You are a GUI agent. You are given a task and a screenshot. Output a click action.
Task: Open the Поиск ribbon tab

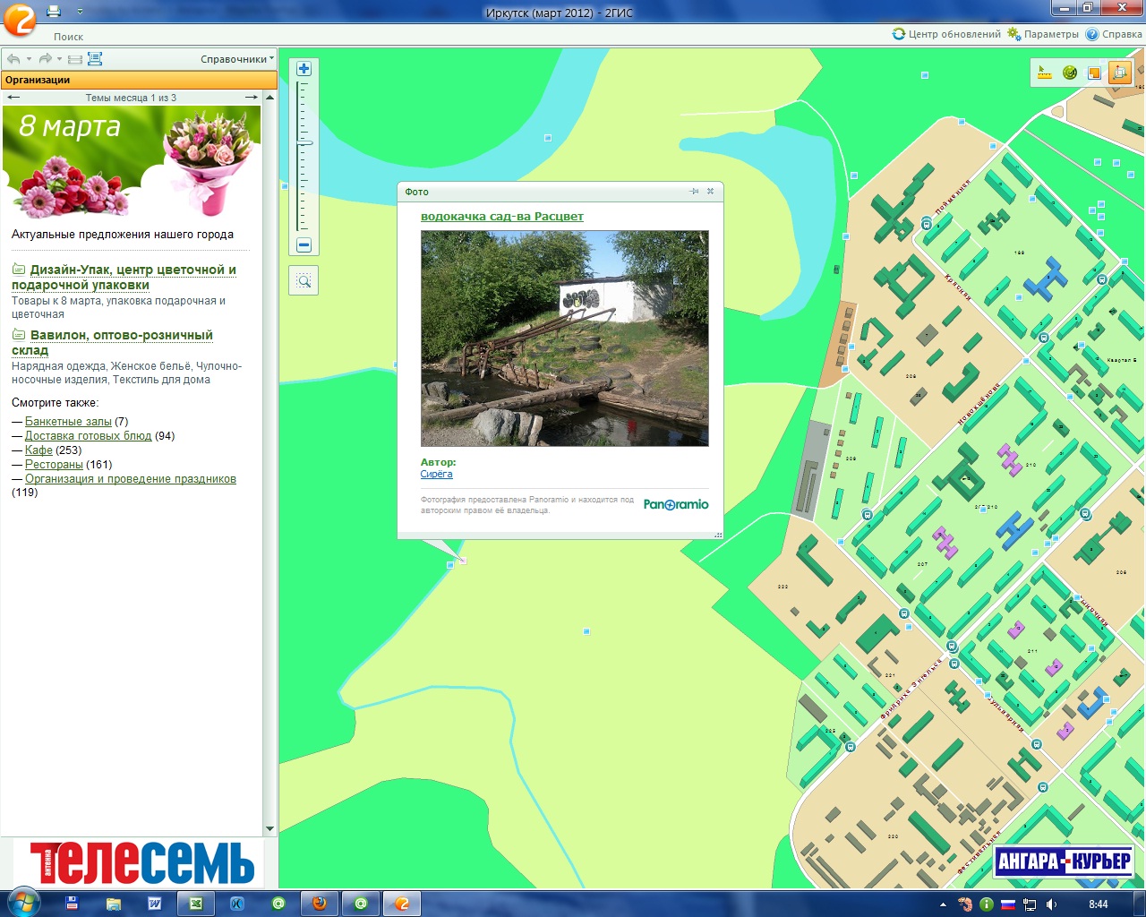click(x=68, y=37)
